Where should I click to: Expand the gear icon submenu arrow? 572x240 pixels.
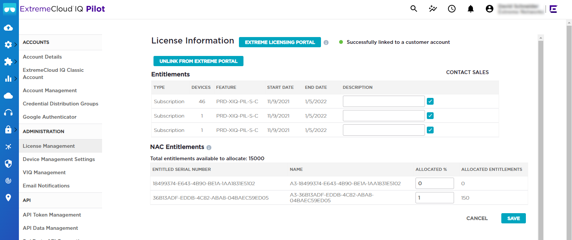pyautogui.click(x=16, y=45)
